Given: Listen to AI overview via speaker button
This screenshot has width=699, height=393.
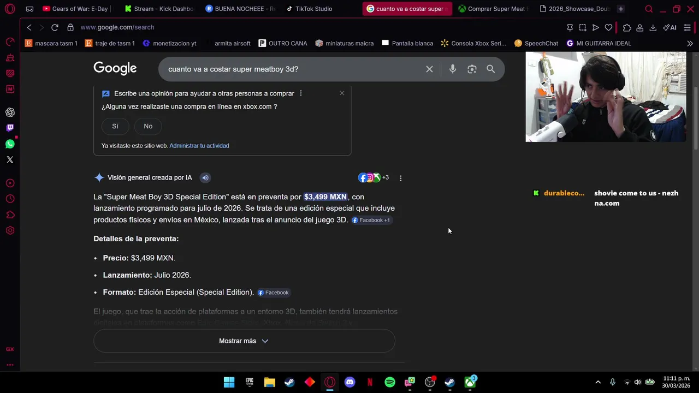Looking at the screenshot, I should (205, 177).
